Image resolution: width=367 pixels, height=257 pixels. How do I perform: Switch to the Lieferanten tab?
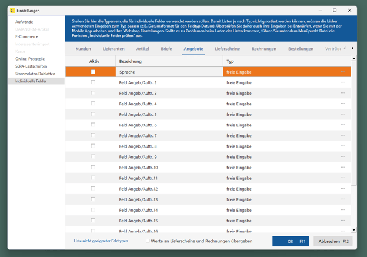114,49
